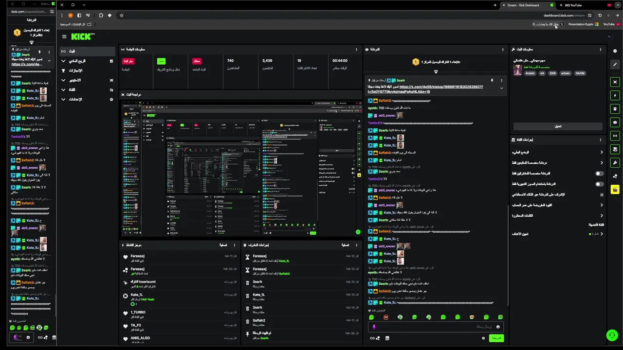
Task: Open chat settings gear beside send button
Action: coord(483,338)
